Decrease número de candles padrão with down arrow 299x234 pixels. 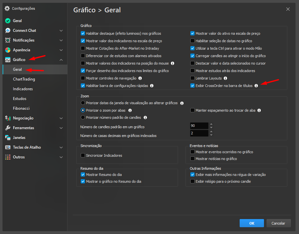click(211, 127)
